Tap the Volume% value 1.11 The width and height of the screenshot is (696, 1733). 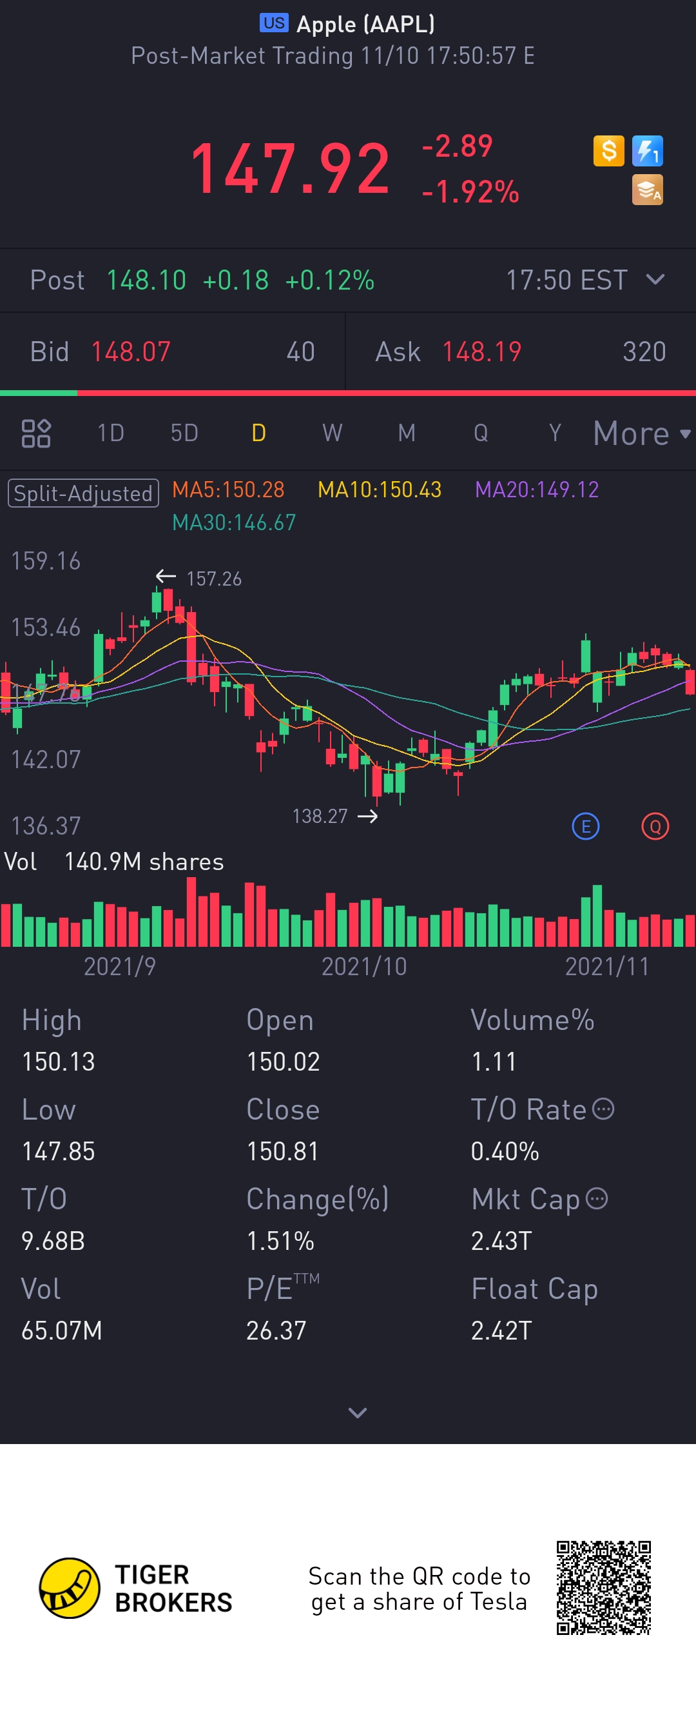(494, 1062)
